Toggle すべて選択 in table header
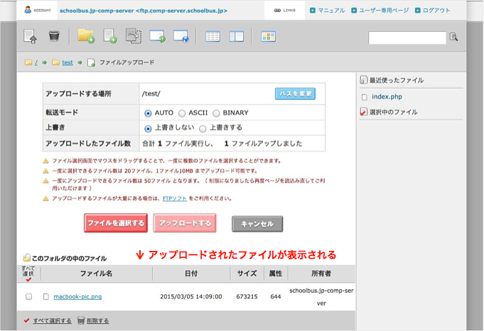Screen dimensions: 484x331 pyautogui.click(x=28, y=274)
